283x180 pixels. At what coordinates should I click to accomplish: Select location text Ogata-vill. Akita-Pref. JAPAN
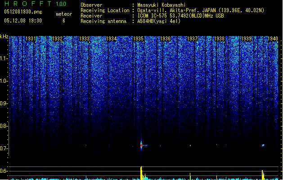176,10
